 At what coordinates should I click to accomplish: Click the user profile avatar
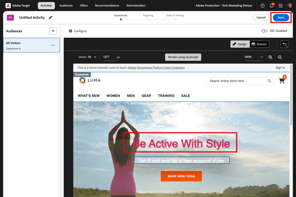pos(290,6)
